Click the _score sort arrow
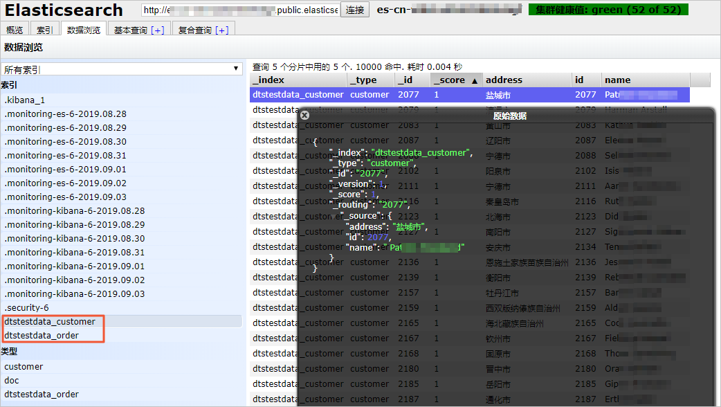721x407 pixels. 475,80
